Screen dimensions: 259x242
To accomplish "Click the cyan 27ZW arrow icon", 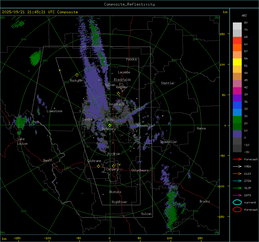I will tap(237, 181).
